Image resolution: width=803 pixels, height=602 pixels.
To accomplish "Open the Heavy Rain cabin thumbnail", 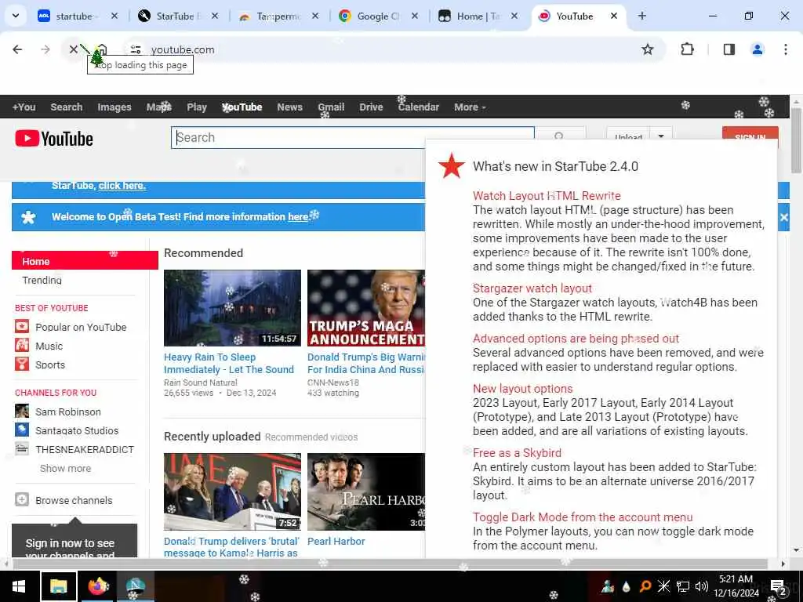I will click(232, 307).
